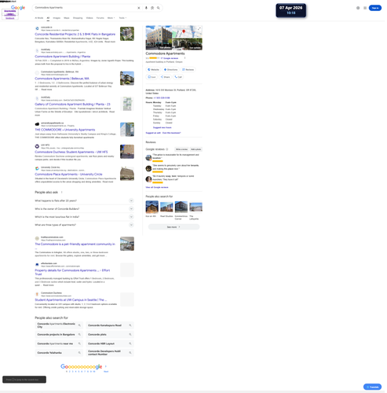Click Own this business? link
This screenshot has width=387, height=393.
tap(172, 133)
